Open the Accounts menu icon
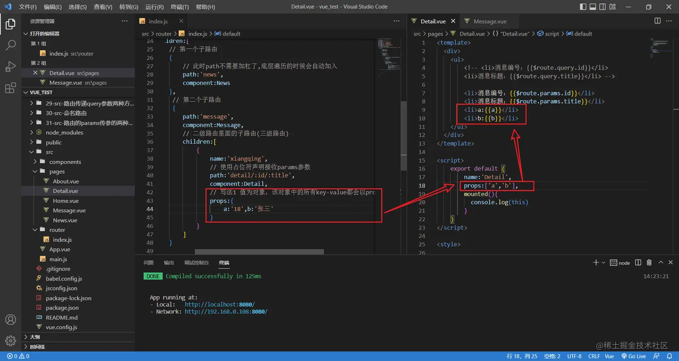679x361 pixels. coord(10,320)
